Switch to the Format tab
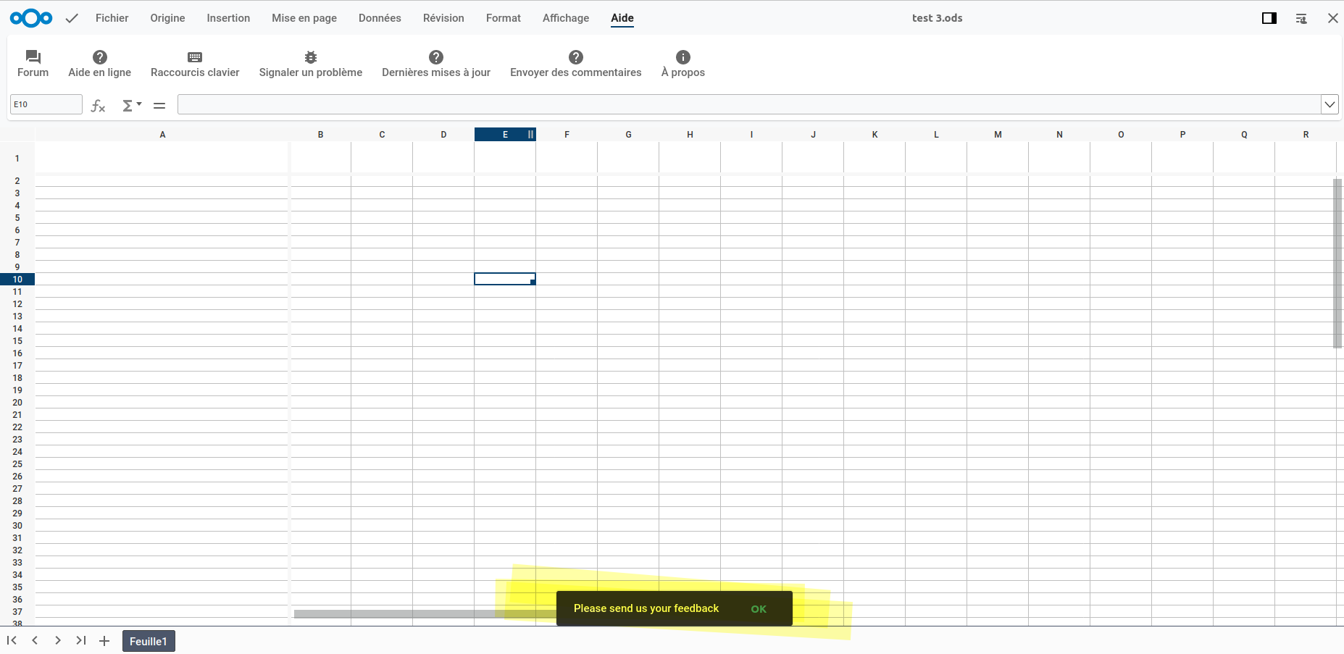Image resolution: width=1344 pixels, height=654 pixels. pos(504,18)
